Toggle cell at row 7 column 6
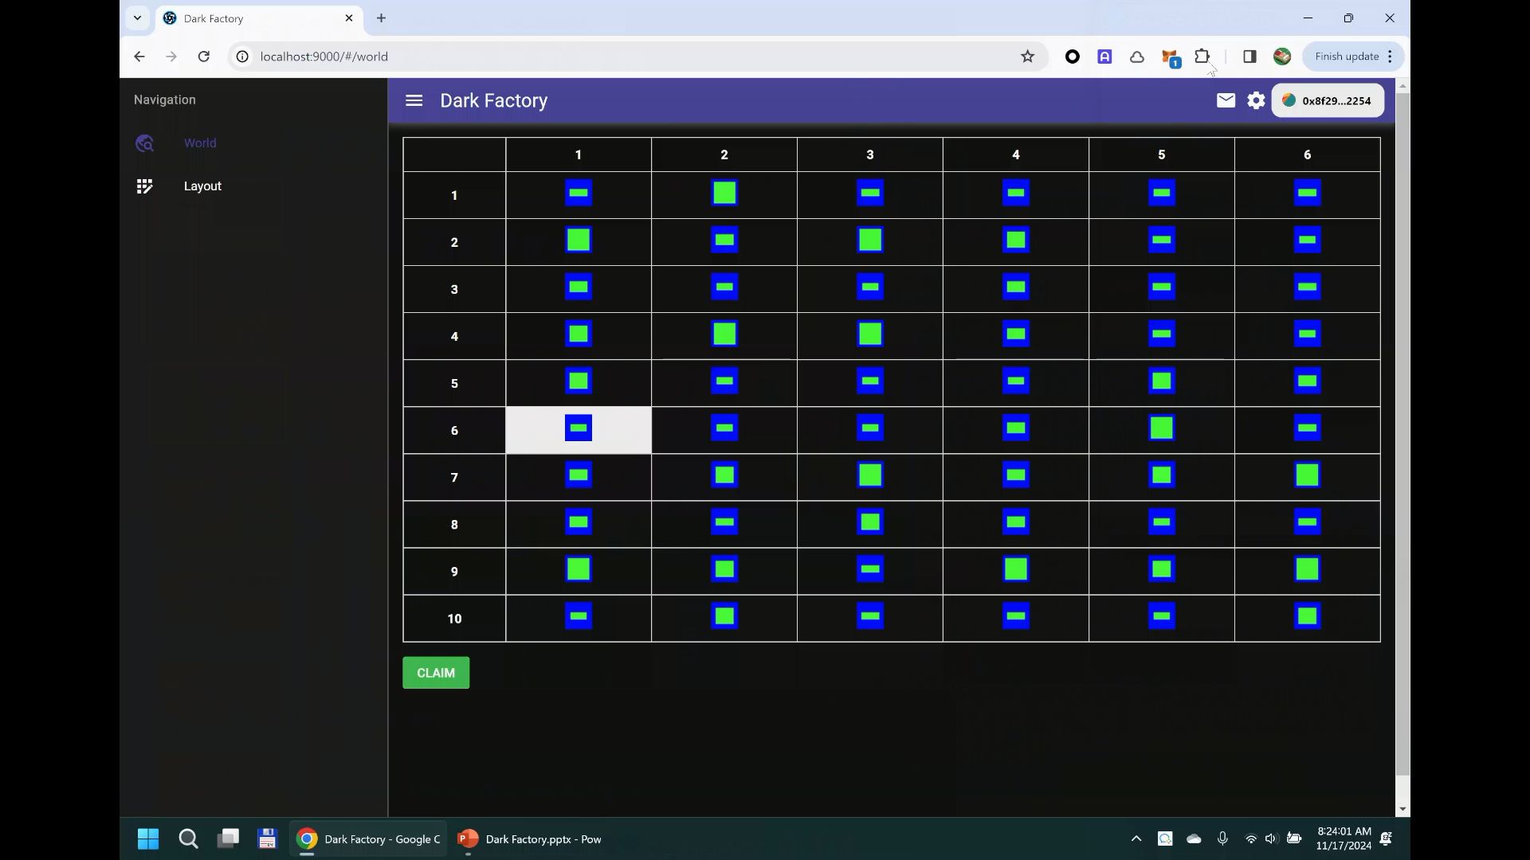Viewport: 1530px width, 860px height. [1308, 477]
